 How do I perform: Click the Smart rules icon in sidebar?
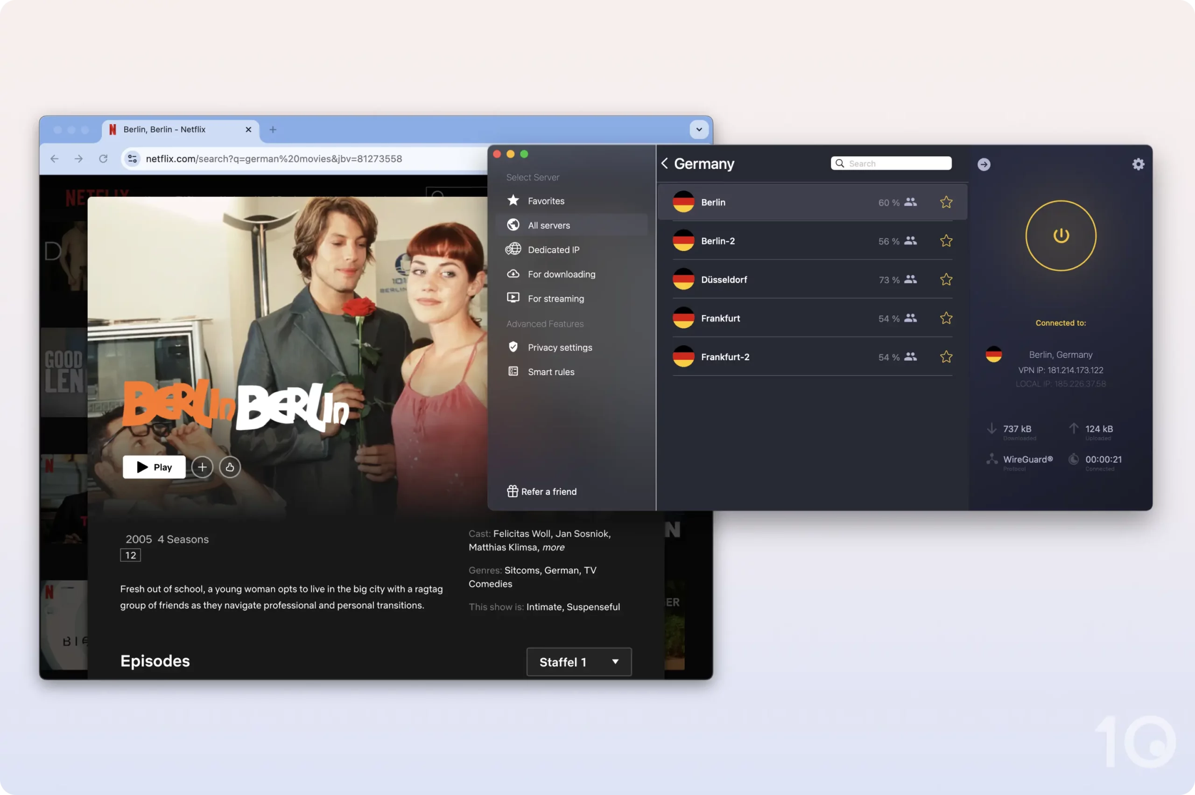click(513, 371)
